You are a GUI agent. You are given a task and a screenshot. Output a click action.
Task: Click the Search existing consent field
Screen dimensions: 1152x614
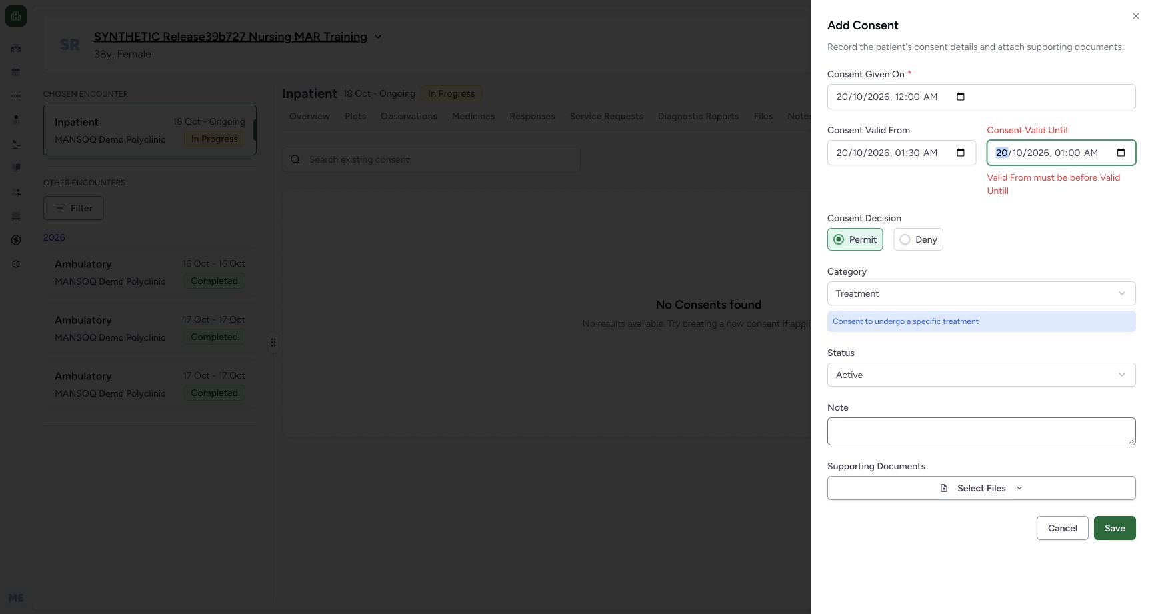pos(431,159)
